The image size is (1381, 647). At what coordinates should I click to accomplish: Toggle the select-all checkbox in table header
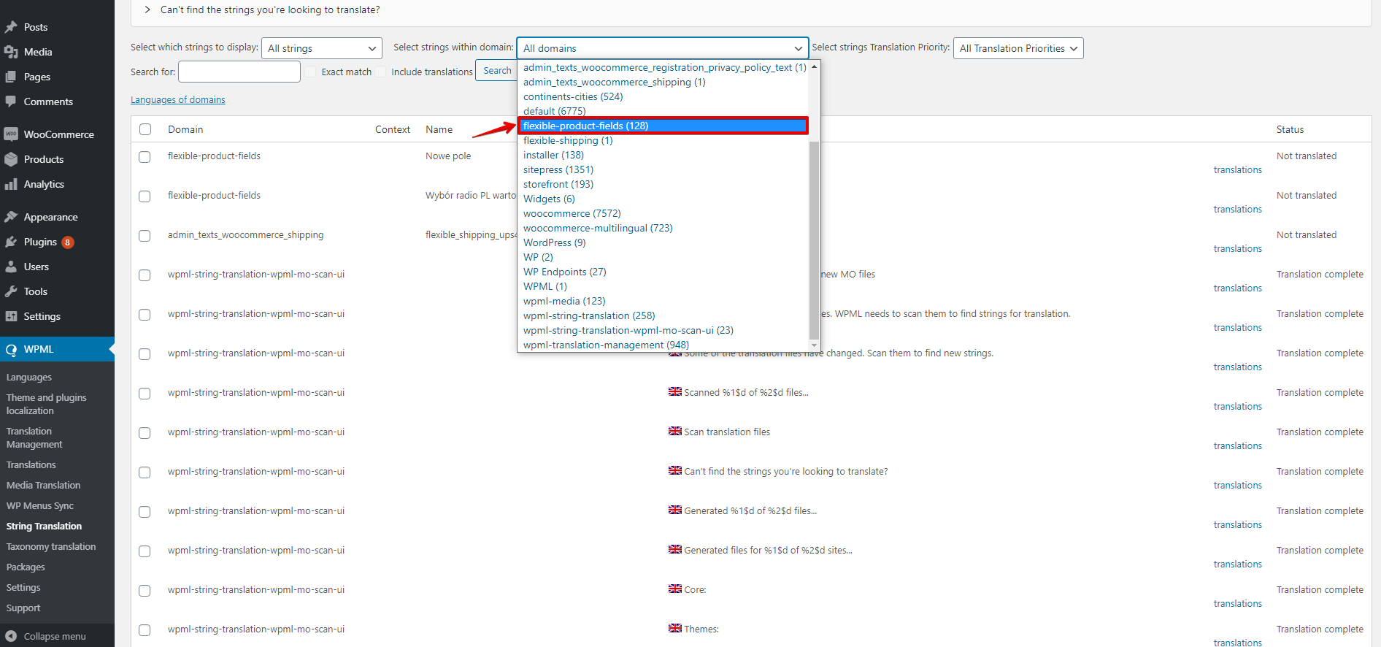145,129
